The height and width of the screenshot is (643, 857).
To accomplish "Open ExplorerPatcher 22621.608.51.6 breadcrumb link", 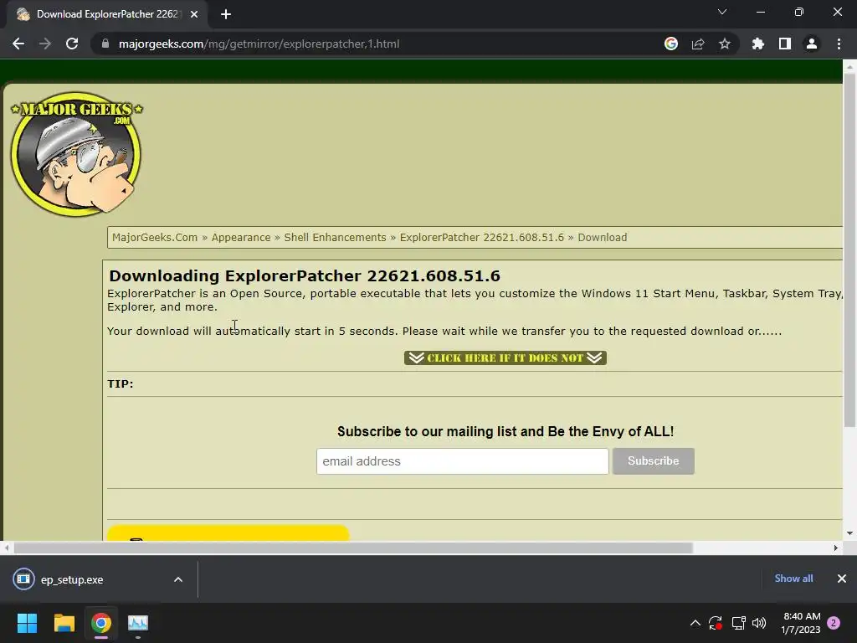I will 481,237.
